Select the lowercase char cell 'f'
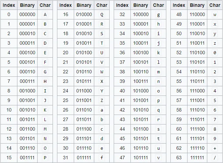The image size is (223, 163). pos(102,158)
